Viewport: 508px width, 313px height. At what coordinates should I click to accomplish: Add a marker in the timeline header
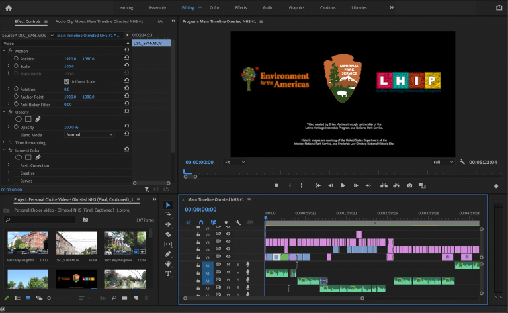pos(226,222)
